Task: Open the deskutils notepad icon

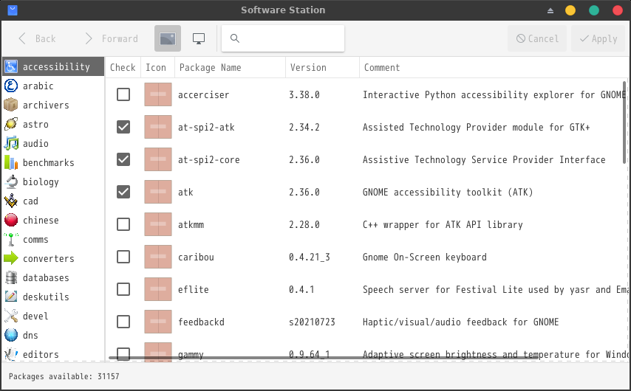Action: [11, 297]
